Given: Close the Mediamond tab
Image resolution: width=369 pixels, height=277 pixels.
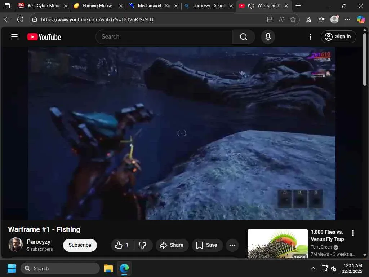Looking at the screenshot, I should click(176, 6).
